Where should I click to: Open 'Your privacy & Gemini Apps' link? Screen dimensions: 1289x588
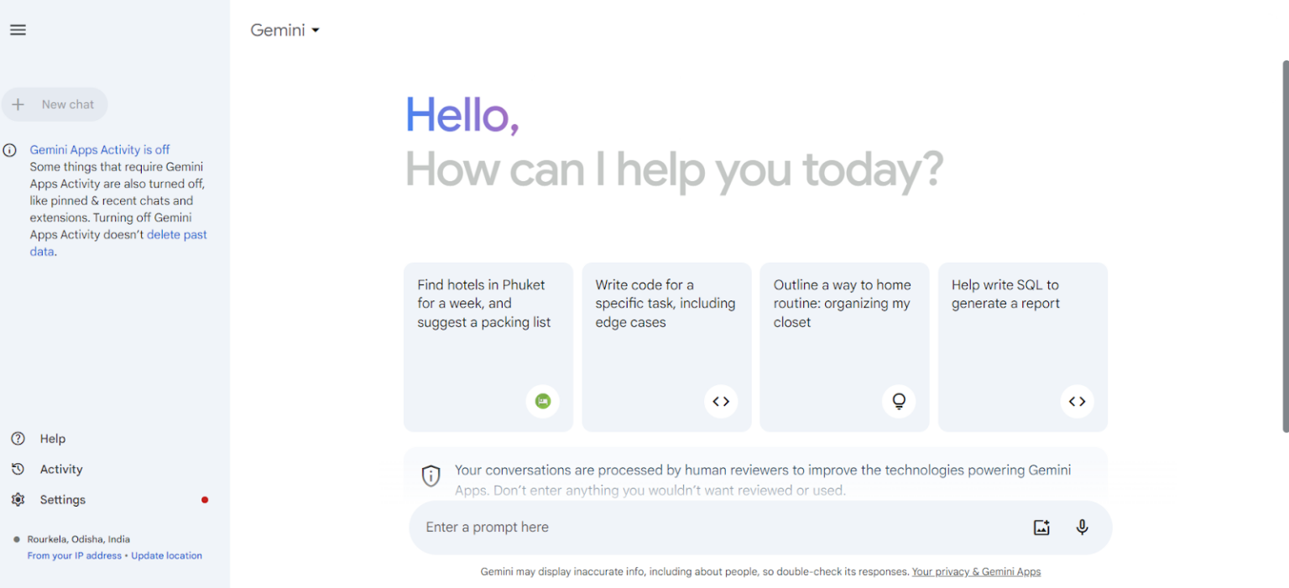tap(976, 572)
